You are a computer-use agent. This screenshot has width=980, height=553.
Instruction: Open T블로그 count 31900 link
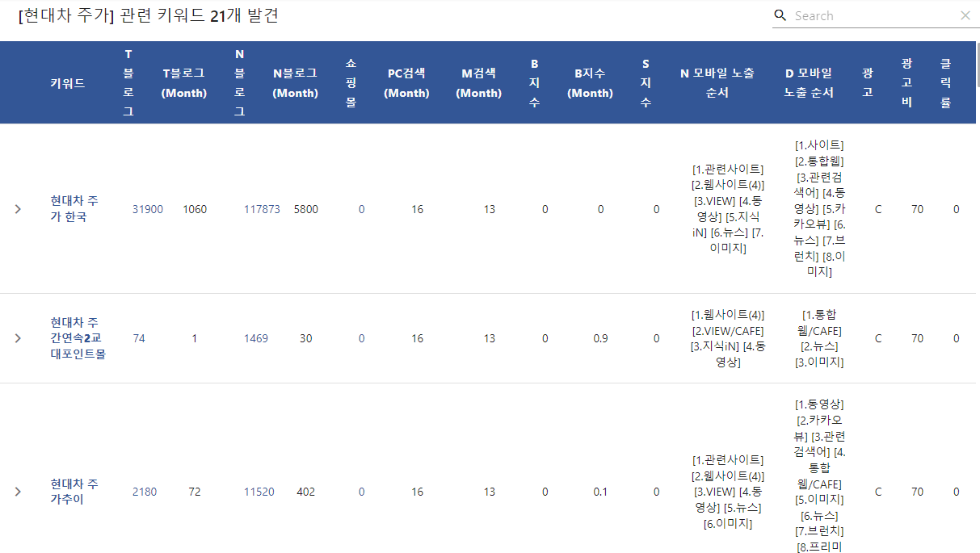coord(148,209)
